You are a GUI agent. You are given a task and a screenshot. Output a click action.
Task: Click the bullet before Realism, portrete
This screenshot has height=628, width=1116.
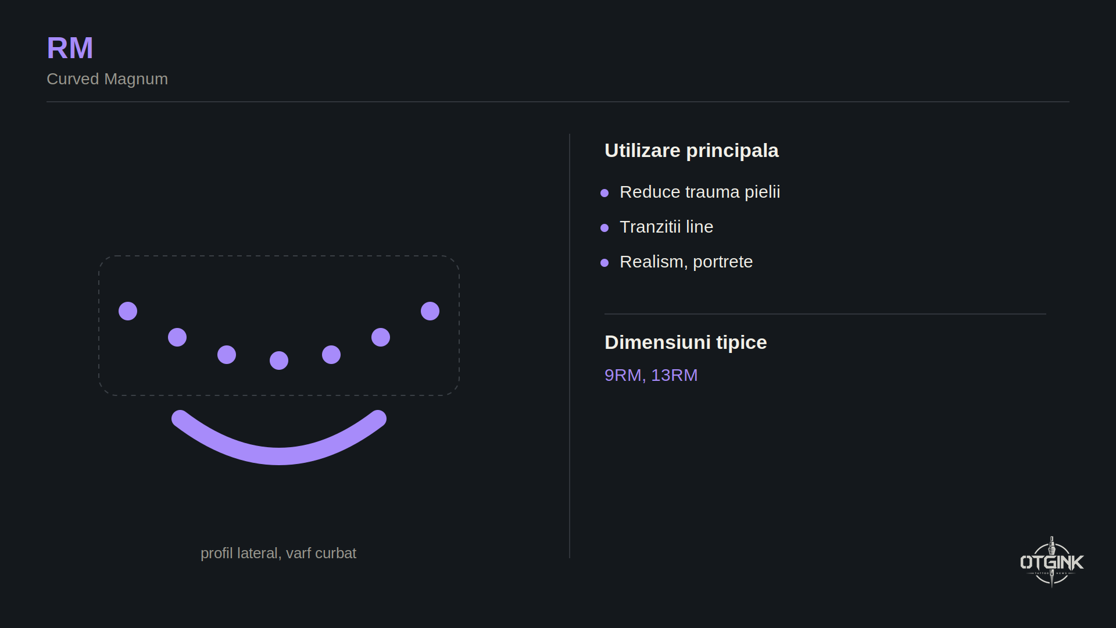604,263
